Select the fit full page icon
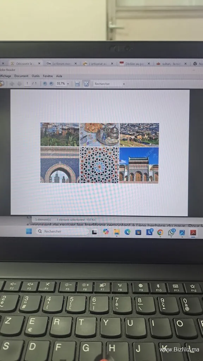 [86, 84]
